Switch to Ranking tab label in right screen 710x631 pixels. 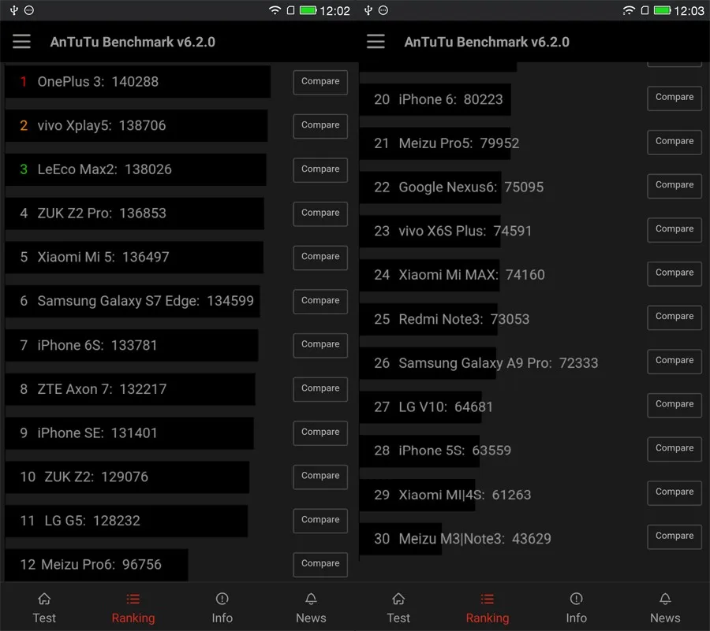(488, 618)
